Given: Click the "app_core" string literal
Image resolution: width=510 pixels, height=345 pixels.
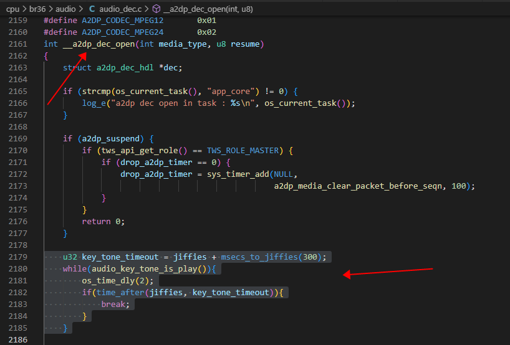Looking at the screenshot, I should click(231, 92).
